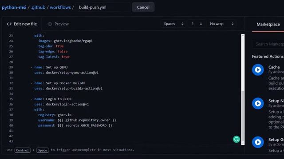Viewport: 284px width, 159px height.
Task: Click line password: secrets.GHCR_PASSWORD
Action: pos(75,125)
